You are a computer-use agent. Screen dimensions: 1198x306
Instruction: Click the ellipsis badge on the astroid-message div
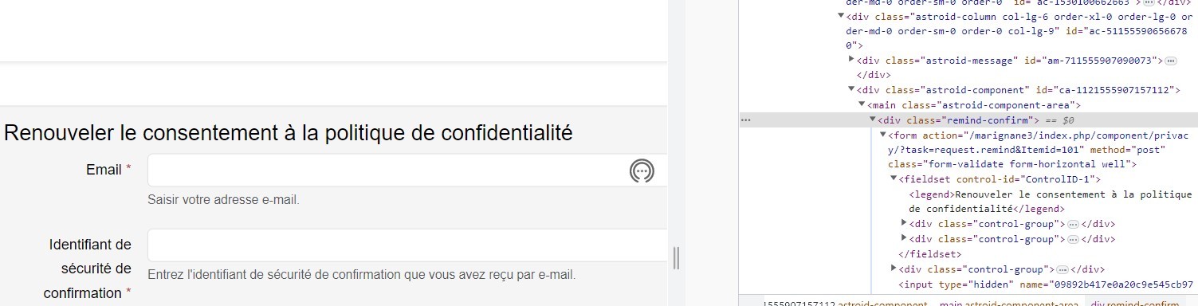click(x=1171, y=61)
